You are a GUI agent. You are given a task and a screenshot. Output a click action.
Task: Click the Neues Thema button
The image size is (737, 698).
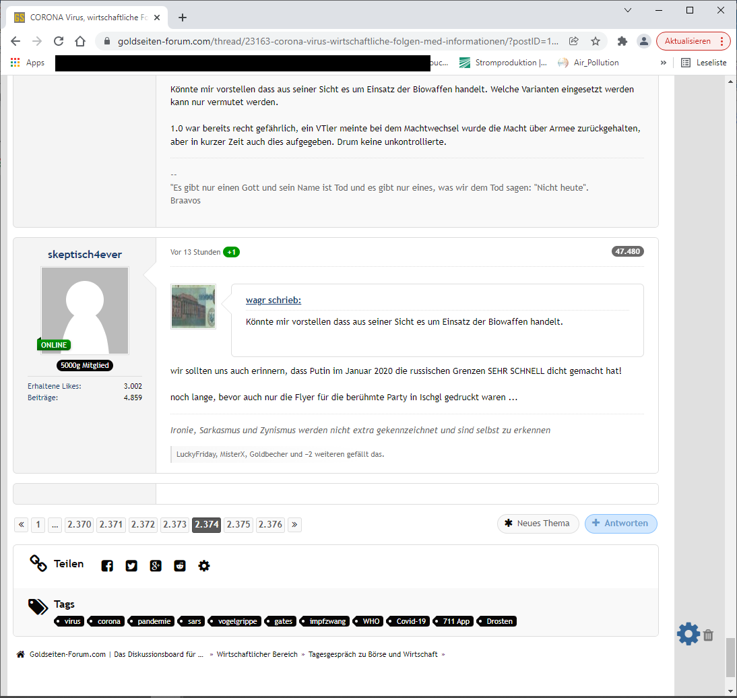click(x=538, y=523)
